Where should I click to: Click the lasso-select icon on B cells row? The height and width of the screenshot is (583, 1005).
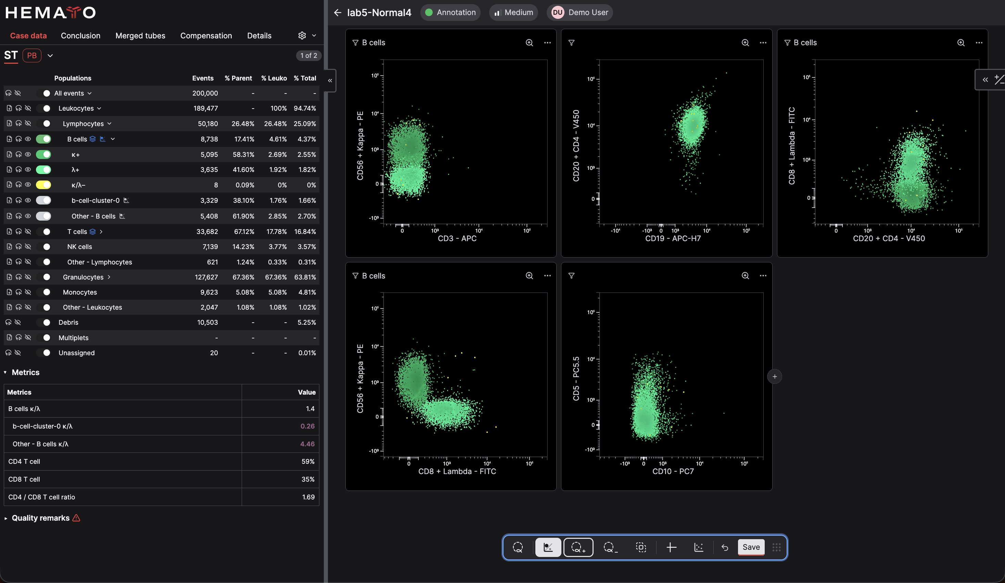point(18,139)
